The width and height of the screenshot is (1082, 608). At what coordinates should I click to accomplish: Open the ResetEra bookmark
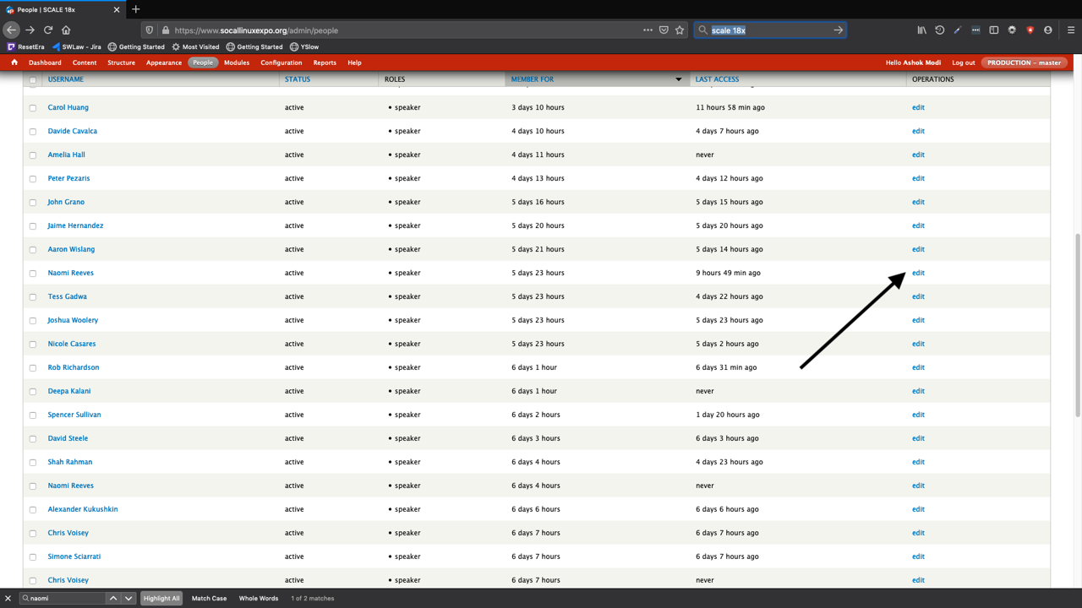click(25, 47)
